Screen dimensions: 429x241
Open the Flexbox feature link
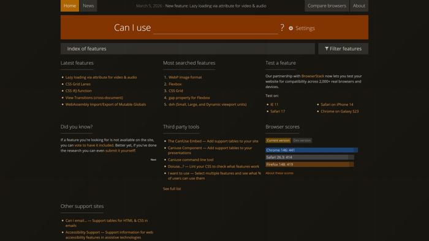point(175,84)
